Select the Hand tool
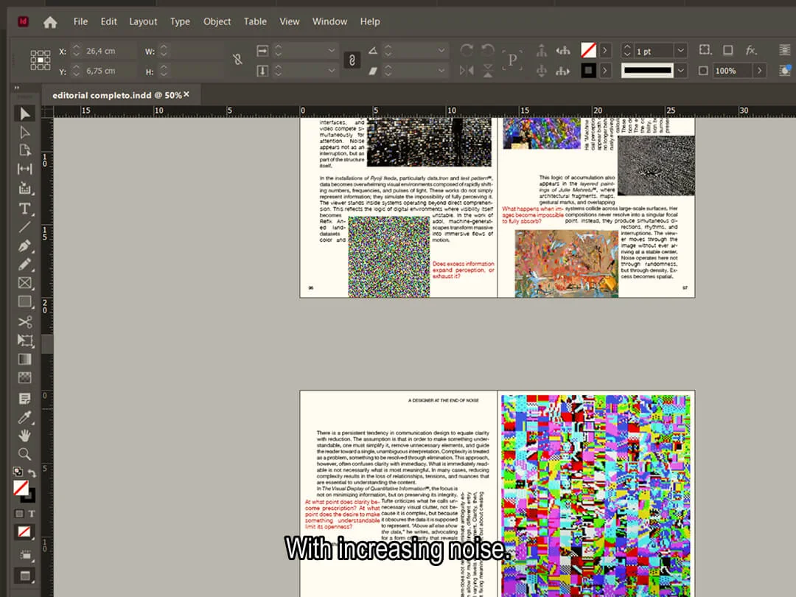Viewport: 796px width, 597px height. tap(24, 436)
